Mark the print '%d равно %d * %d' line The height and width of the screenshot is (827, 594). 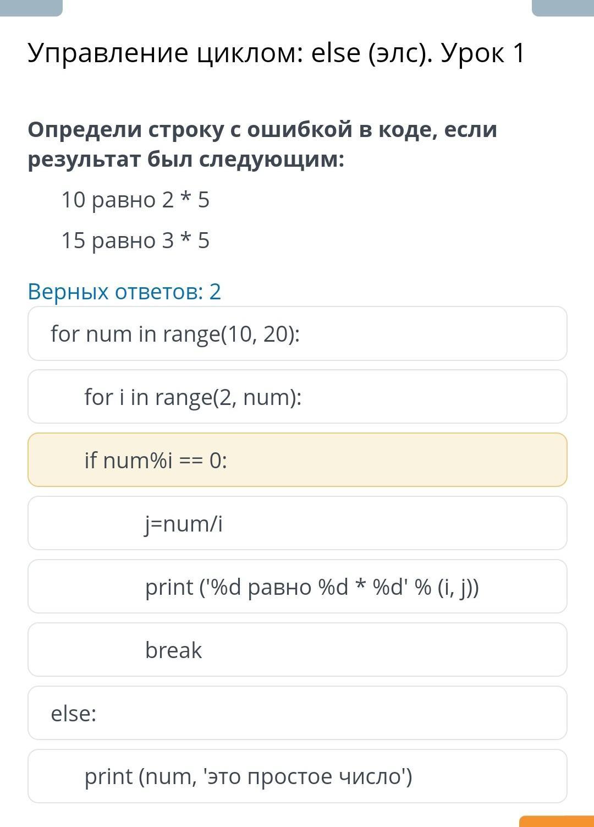(x=297, y=587)
